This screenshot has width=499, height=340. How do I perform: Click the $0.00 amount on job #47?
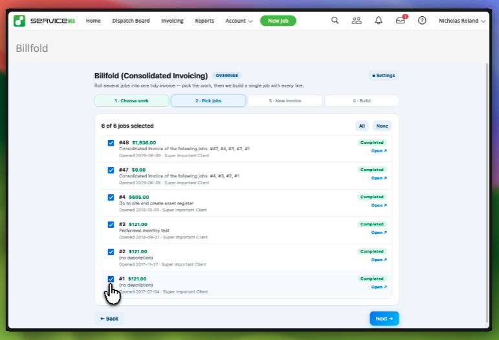(x=139, y=170)
